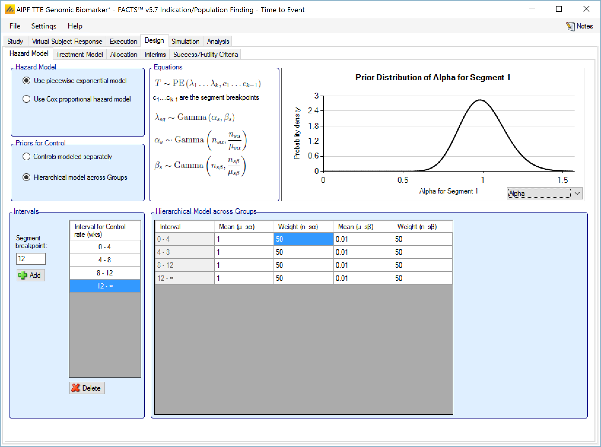
Task: Click the green plus Add icon
Action: click(x=23, y=275)
